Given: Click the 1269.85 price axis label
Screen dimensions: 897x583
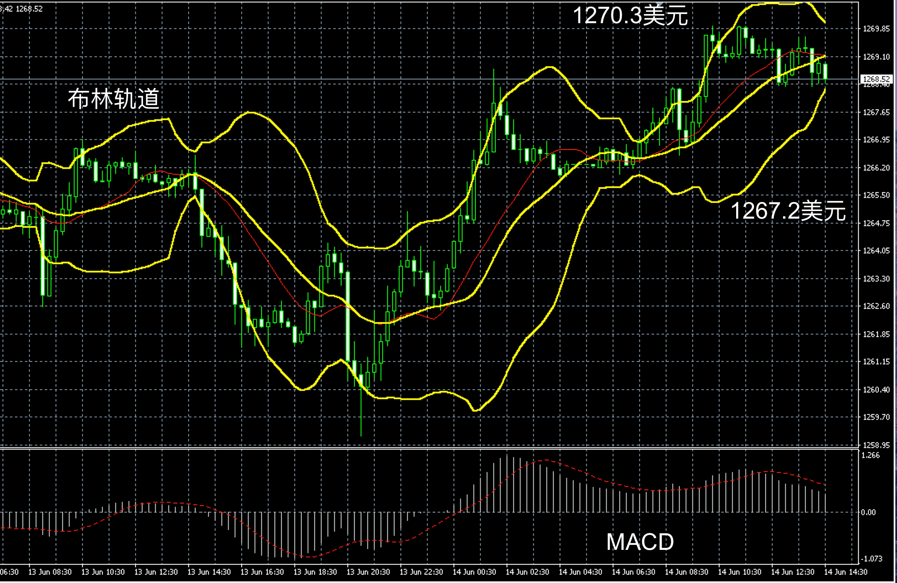Looking at the screenshot, I should pos(876,29).
